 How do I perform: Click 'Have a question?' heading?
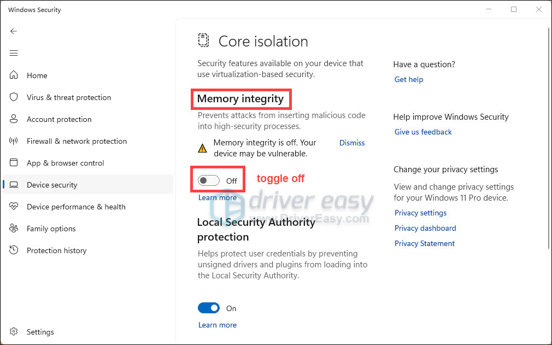(424, 65)
